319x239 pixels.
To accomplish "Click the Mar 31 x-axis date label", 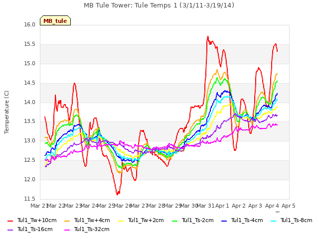I will click(205, 206).
